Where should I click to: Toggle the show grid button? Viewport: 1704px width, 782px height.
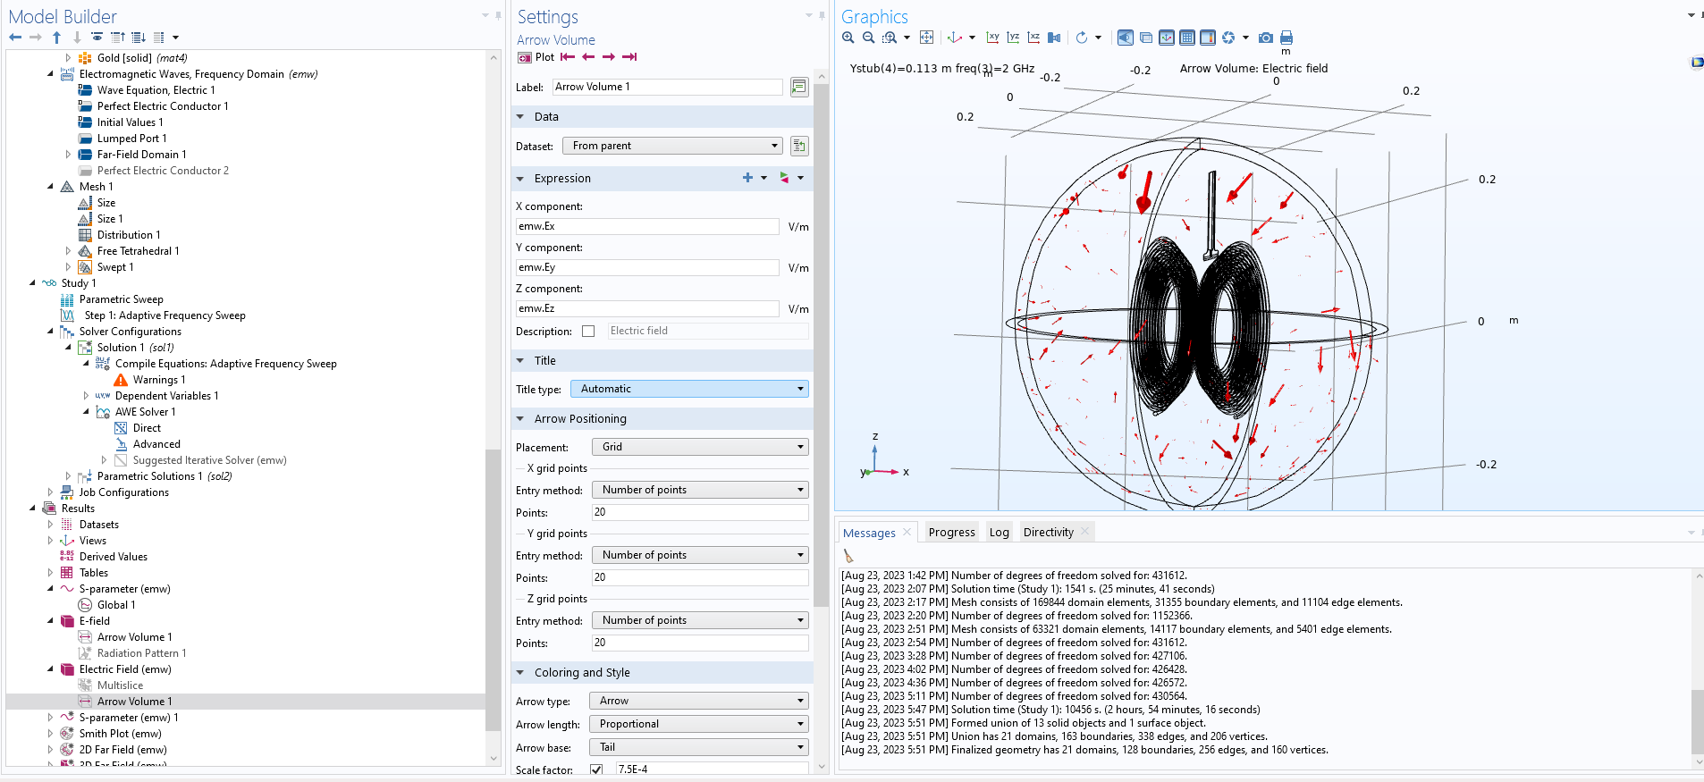tap(1187, 38)
